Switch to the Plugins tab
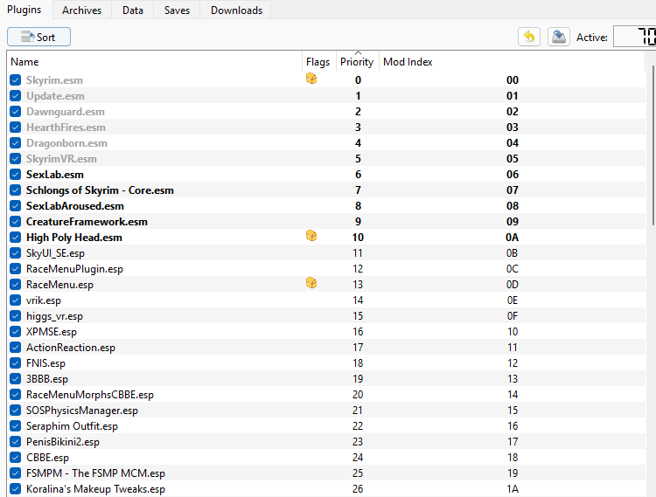656x497 pixels. point(24,10)
